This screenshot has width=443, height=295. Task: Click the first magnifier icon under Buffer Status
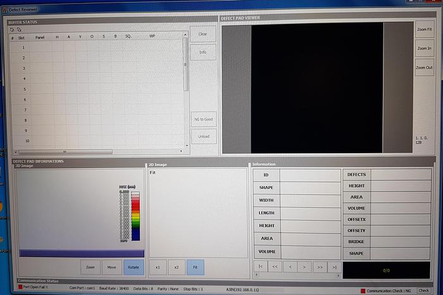[12, 29]
